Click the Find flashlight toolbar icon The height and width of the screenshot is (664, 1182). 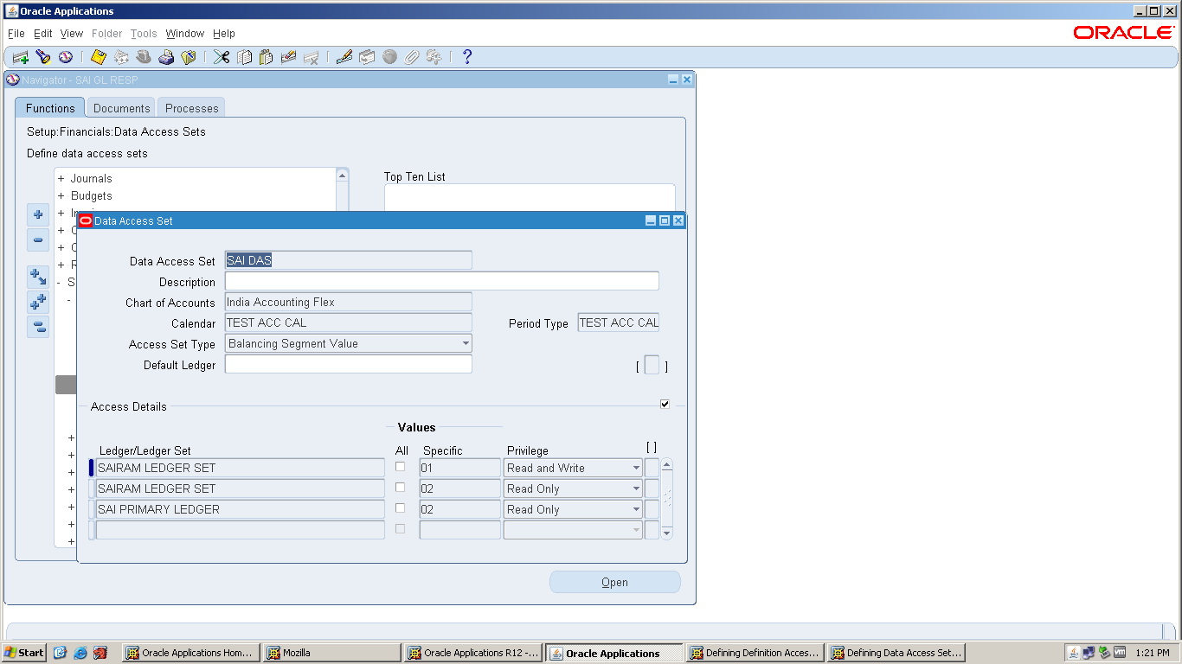tap(42, 57)
